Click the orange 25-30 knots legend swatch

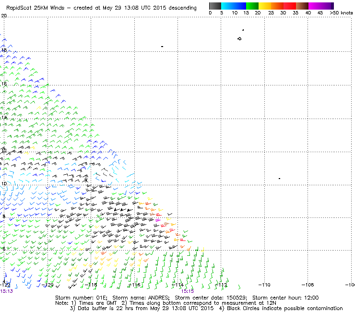pyautogui.click(x=277, y=6)
